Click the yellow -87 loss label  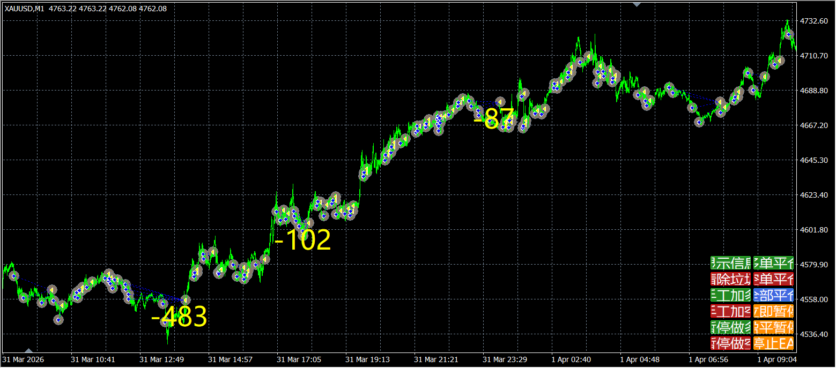coord(494,119)
